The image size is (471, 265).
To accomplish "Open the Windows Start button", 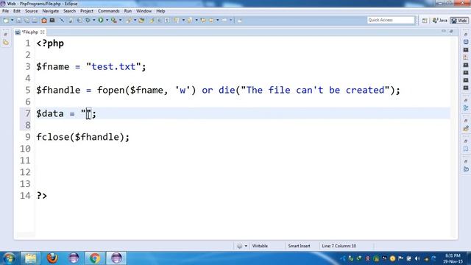I will pyautogui.click(x=8, y=258).
